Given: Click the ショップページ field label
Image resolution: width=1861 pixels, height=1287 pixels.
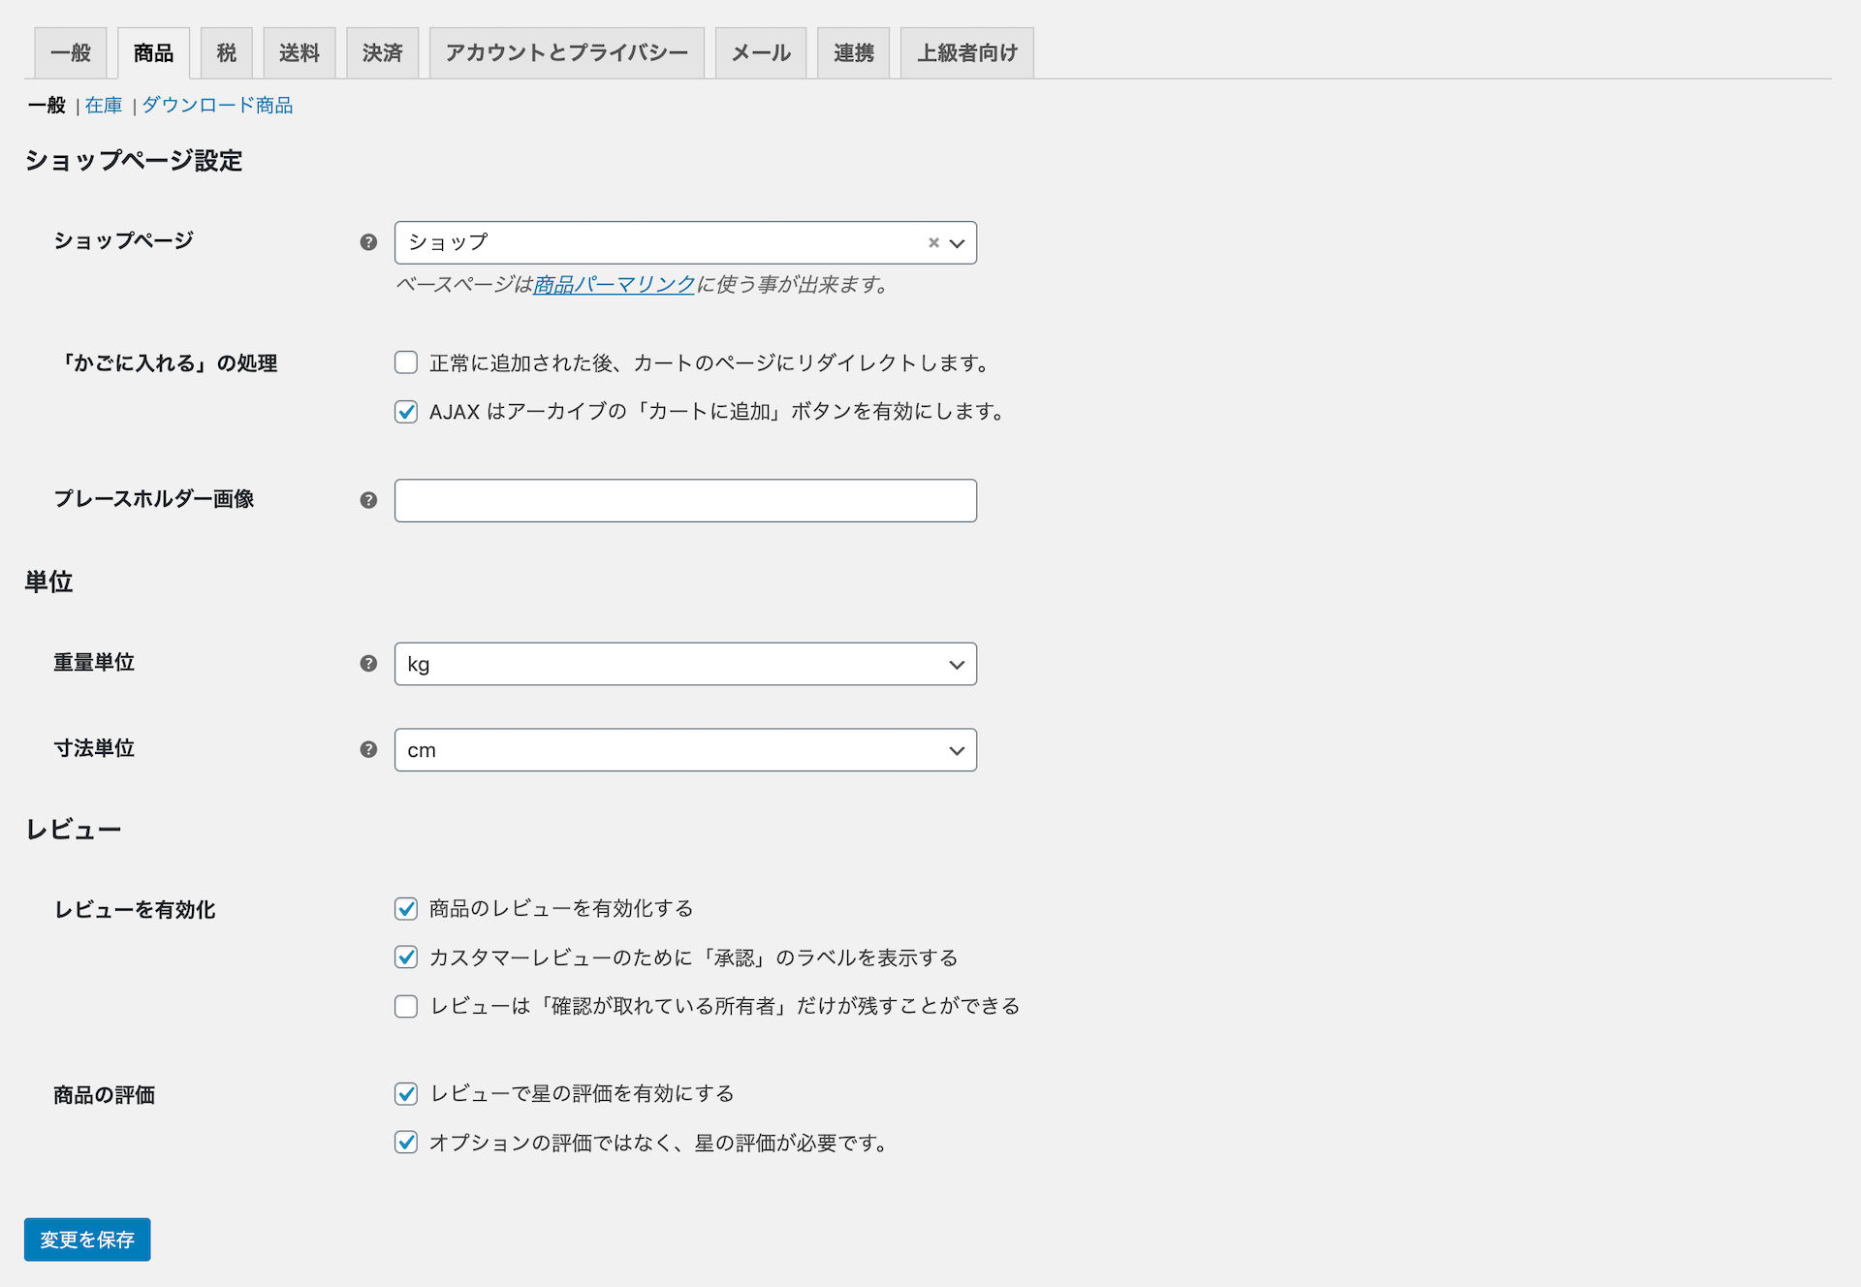Looking at the screenshot, I should tap(124, 240).
